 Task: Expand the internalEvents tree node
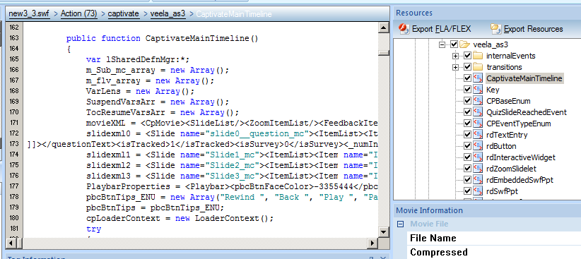[x=456, y=56]
